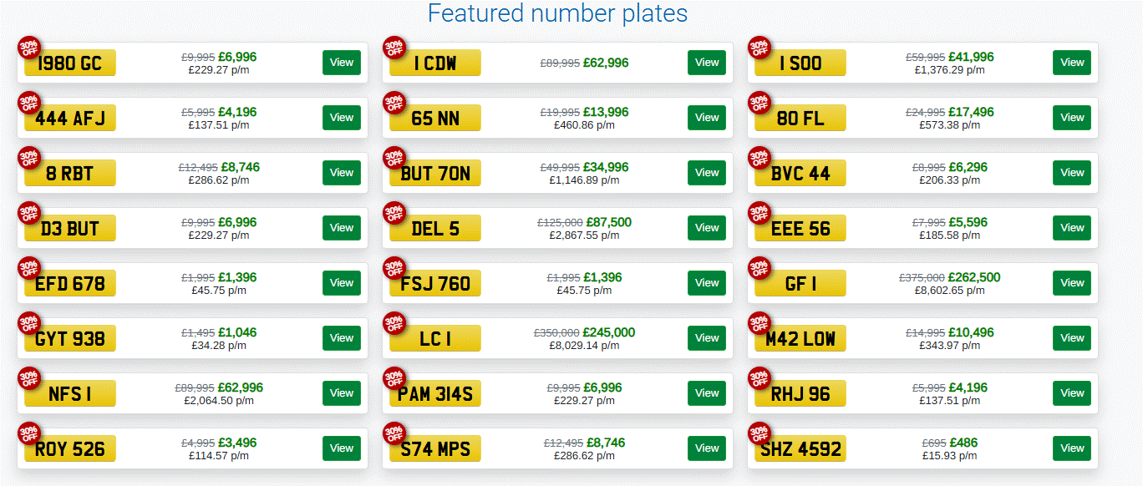Select the yellow M42 LOW plate image
The image size is (1143, 486).
[x=800, y=338]
